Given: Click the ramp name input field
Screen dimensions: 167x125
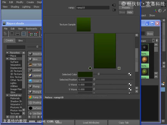Looking at the screenshot, I should pyautogui.click(x=93, y=8).
